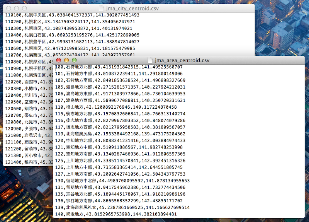The image size is (309, 222).
Task: Click the jma_area_centroid.csv document proxy icon
Action: (150, 60)
